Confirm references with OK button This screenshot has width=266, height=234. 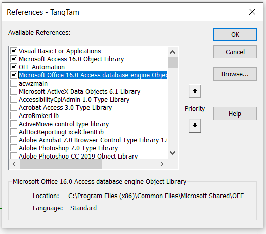[x=235, y=34]
